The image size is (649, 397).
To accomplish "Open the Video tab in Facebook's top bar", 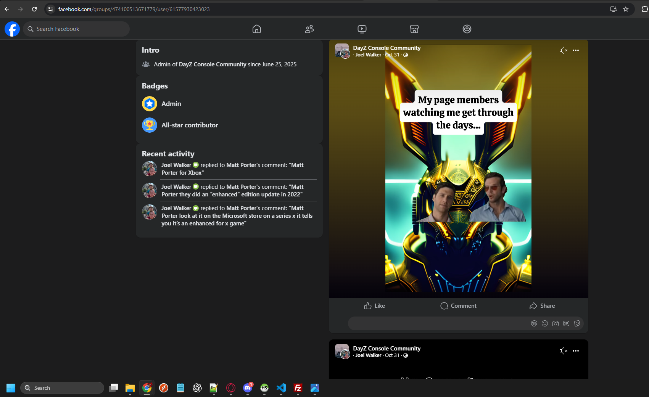I will pos(362,29).
